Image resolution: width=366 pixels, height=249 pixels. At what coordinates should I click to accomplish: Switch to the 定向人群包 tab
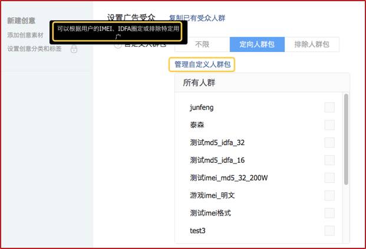click(x=256, y=44)
